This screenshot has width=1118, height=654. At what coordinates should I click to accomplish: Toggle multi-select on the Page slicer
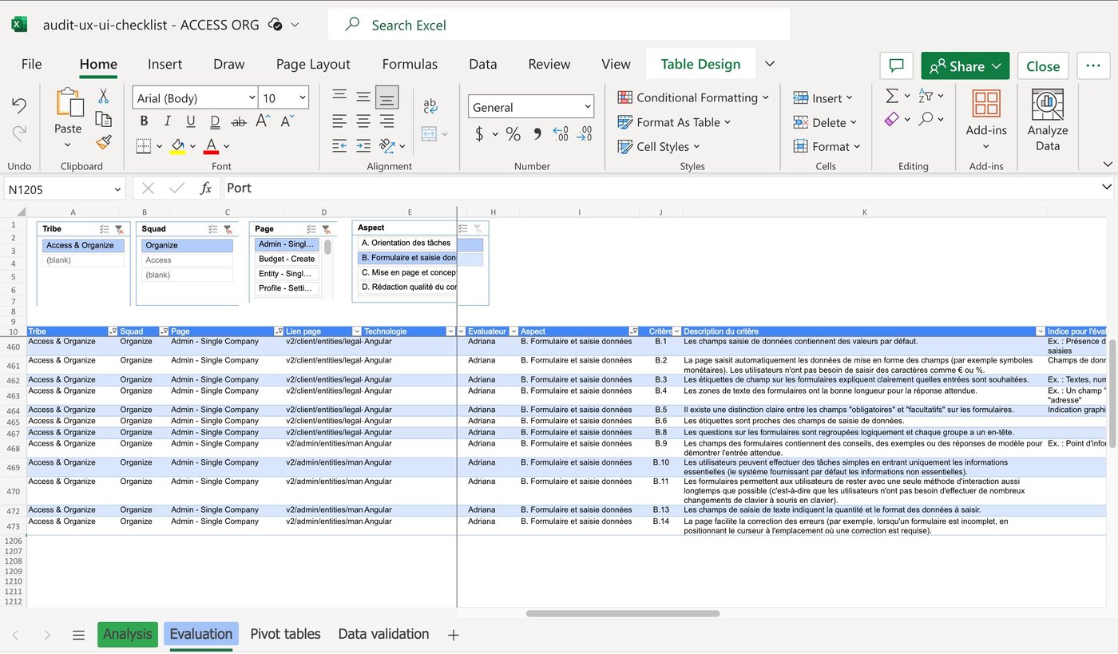(x=311, y=229)
